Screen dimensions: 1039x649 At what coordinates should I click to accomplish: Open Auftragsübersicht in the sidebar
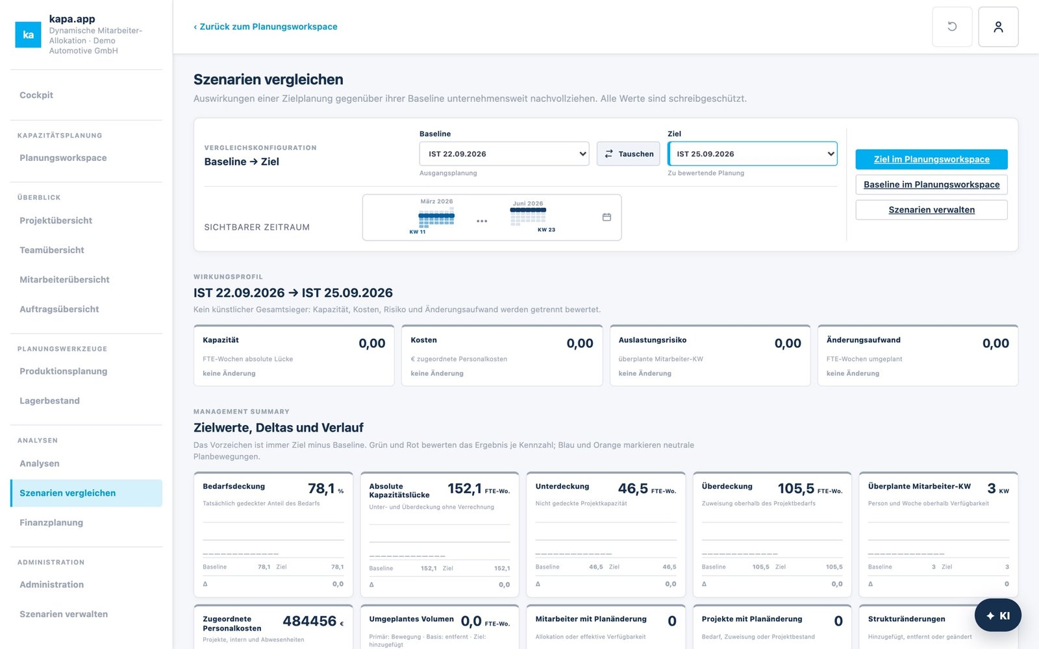click(86, 309)
